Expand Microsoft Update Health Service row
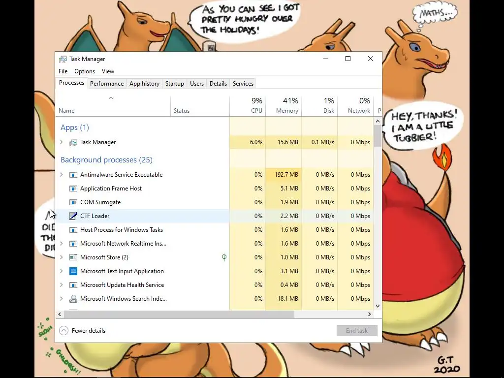Viewport: 504px width, 378px height. click(x=62, y=285)
